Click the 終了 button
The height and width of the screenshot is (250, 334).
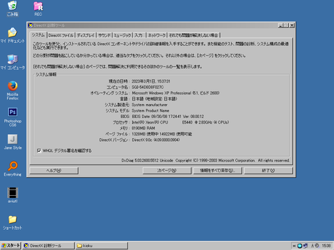click(x=269, y=171)
